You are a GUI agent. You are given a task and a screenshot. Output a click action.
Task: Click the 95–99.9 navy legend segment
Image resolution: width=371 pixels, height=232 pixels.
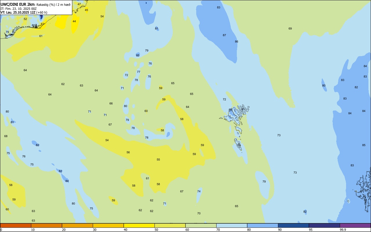[324, 225]
